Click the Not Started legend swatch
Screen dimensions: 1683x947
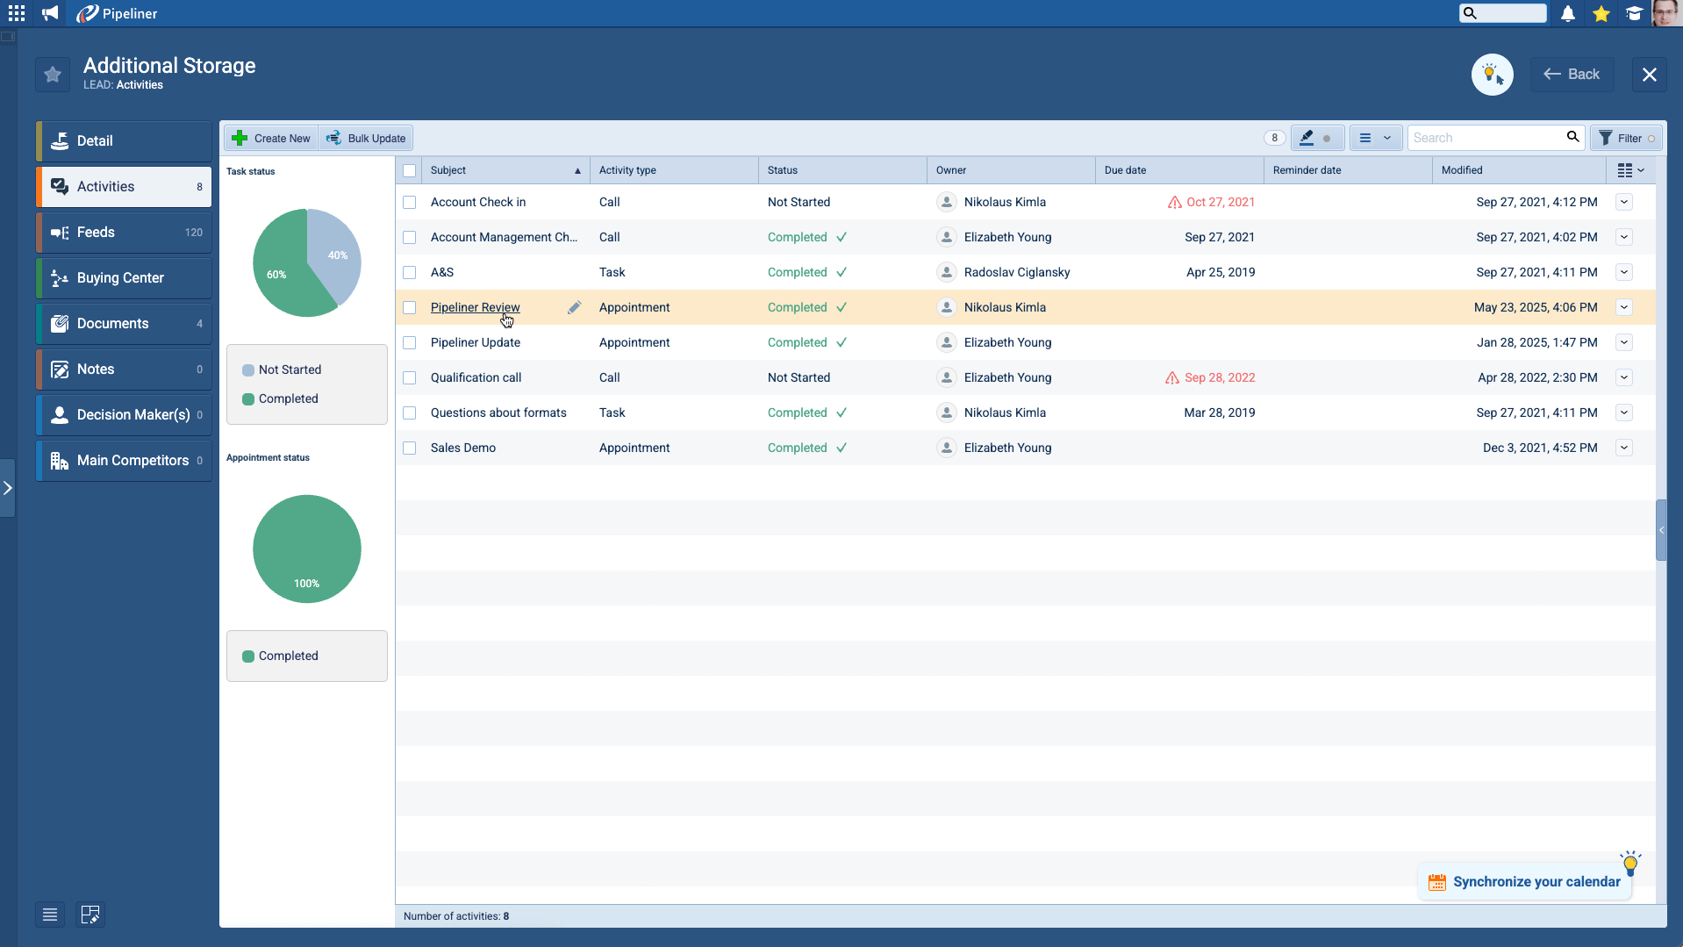pyautogui.click(x=248, y=370)
